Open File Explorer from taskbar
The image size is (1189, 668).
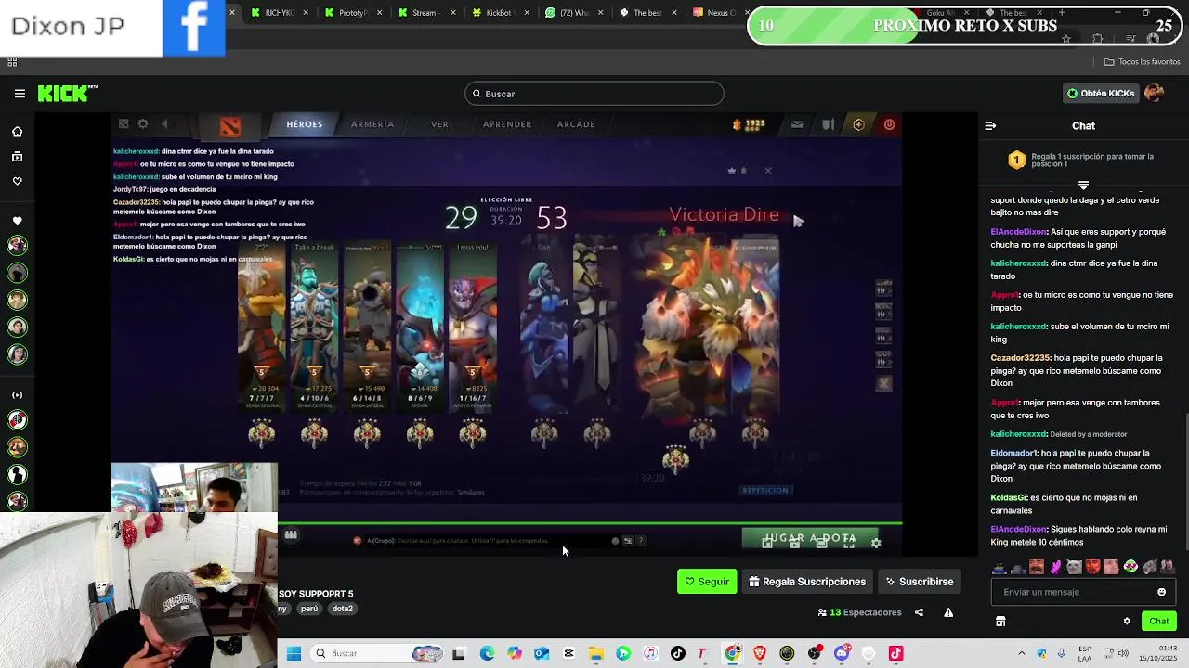pos(595,653)
